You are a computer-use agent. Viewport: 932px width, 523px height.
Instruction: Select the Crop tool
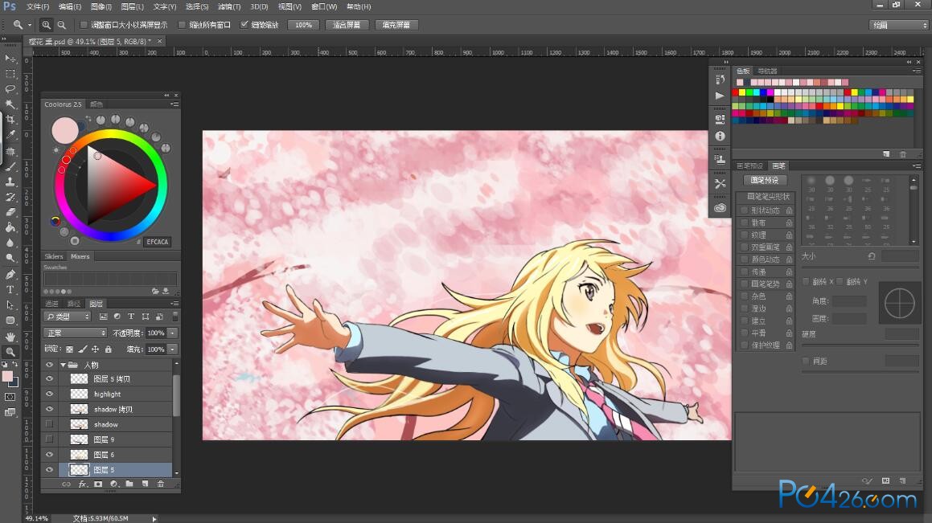[10, 120]
